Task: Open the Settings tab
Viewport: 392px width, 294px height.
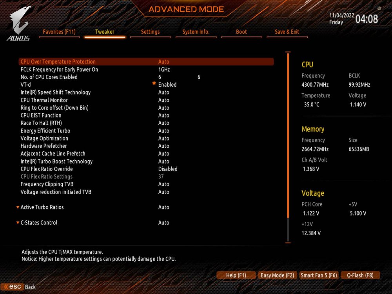Action: [x=150, y=32]
